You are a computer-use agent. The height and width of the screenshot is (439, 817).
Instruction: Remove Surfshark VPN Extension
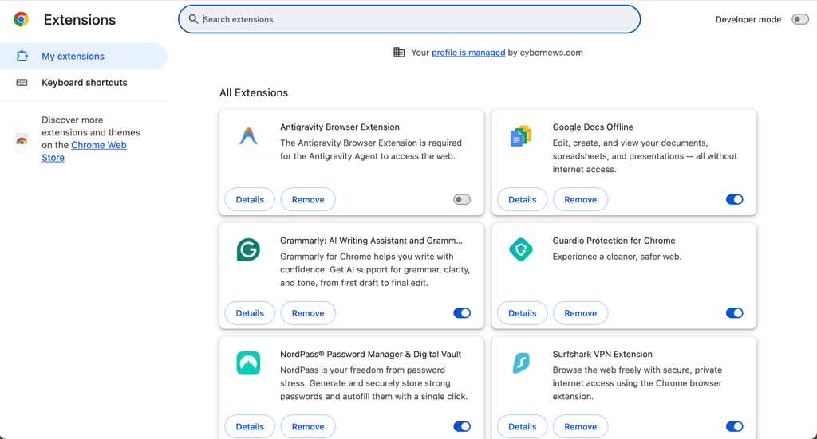581,426
